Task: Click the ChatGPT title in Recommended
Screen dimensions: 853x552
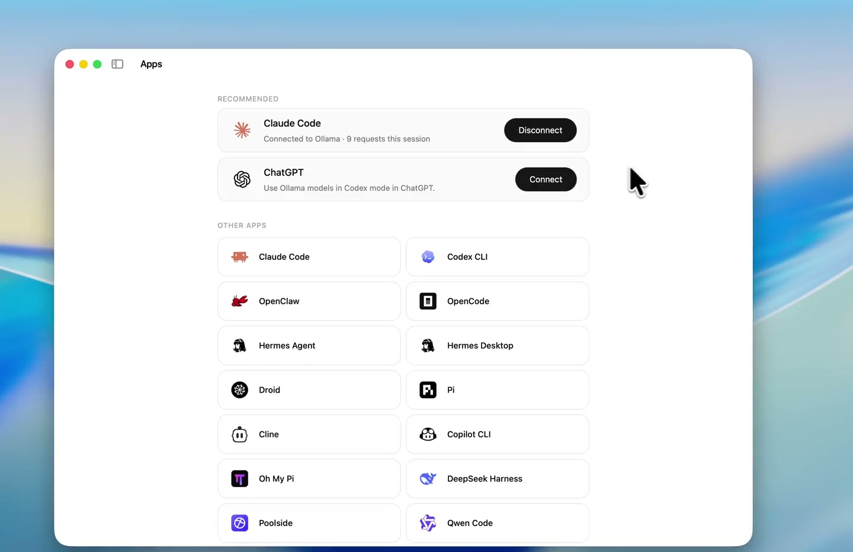Action: click(x=283, y=172)
